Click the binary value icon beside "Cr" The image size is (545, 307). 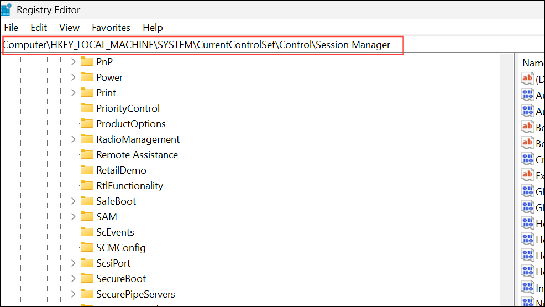528,159
